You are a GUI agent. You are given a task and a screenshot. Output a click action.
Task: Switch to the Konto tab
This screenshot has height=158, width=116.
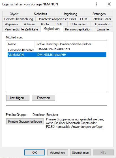coord(45,24)
